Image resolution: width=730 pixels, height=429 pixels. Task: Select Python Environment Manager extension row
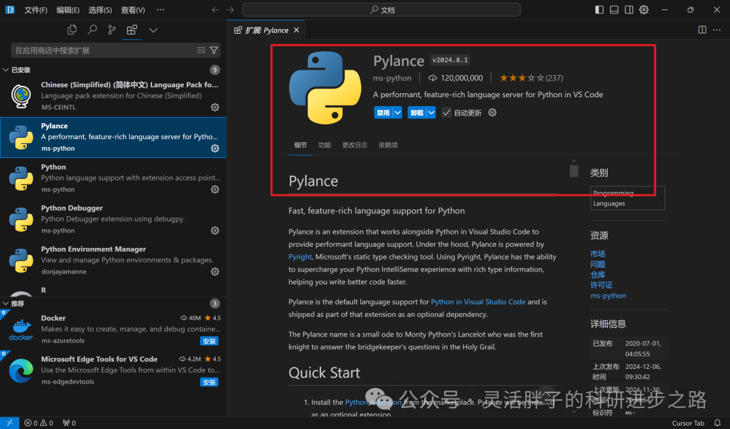click(x=113, y=260)
